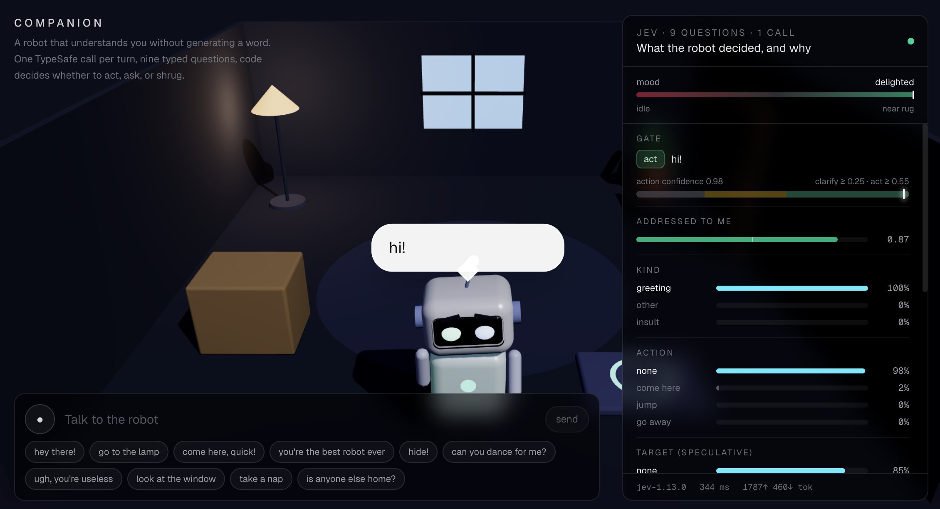Click the 'delighted' mood label
The width and height of the screenshot is (940, 509).
point(894,82)
